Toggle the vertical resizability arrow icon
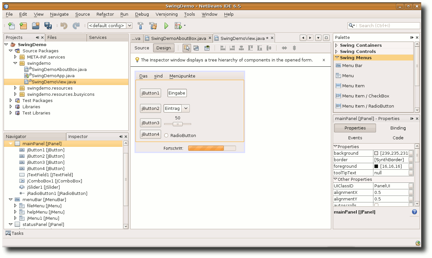 click(x=294, y=48)
